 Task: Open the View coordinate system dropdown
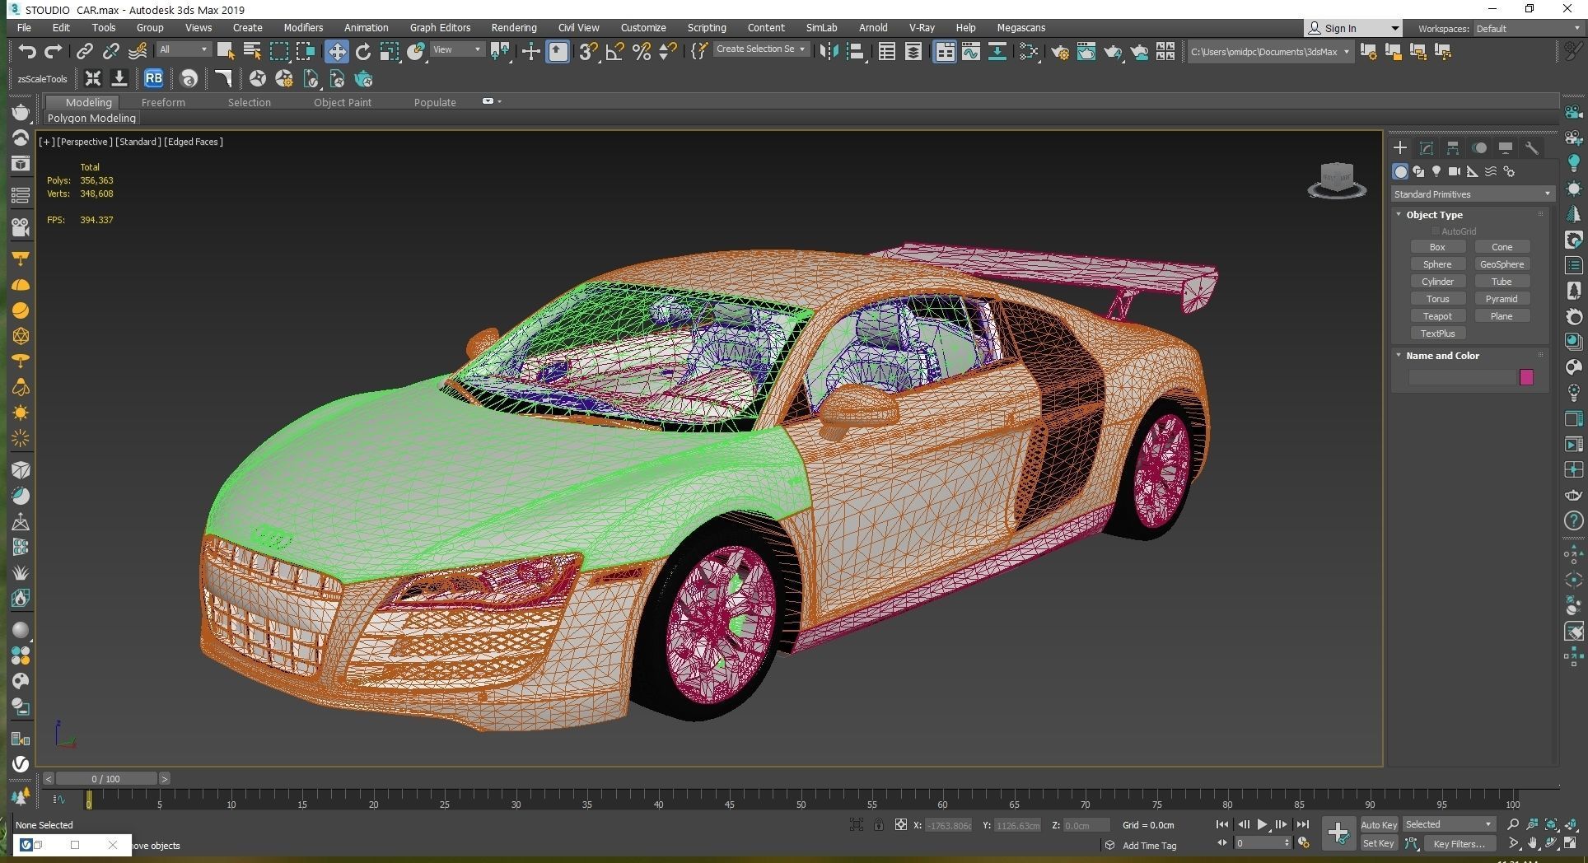coord(457,49)
